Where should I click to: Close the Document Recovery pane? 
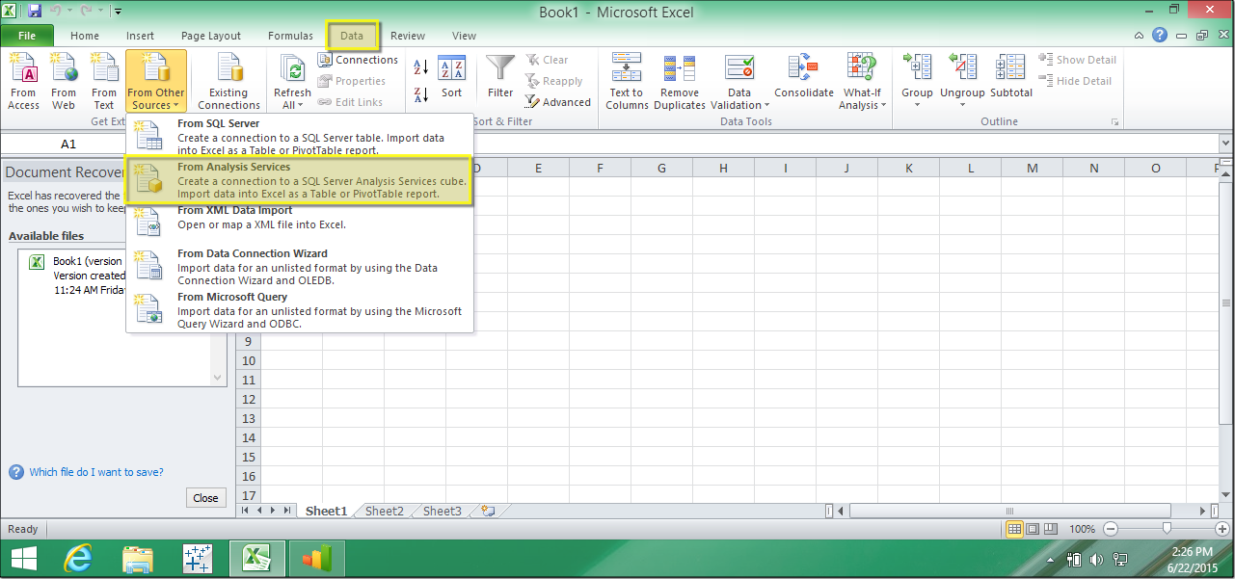tap(205, 498)
